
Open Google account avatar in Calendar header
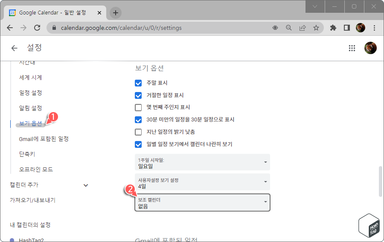click(370, 48)
